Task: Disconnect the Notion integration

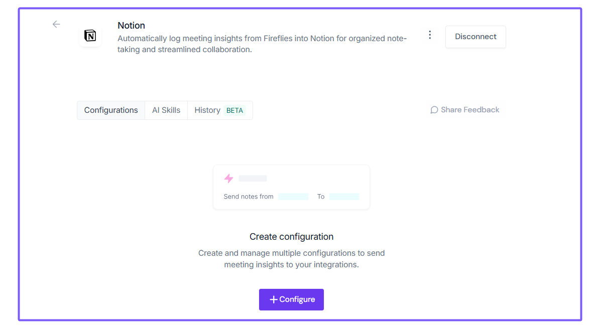Action: tap(475, 37)
